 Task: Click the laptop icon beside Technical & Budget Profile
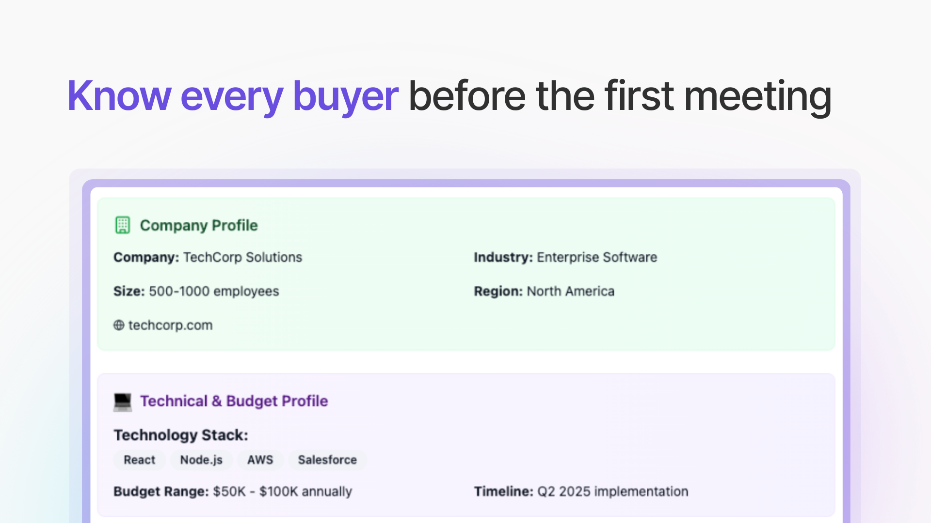pos(122,401)
